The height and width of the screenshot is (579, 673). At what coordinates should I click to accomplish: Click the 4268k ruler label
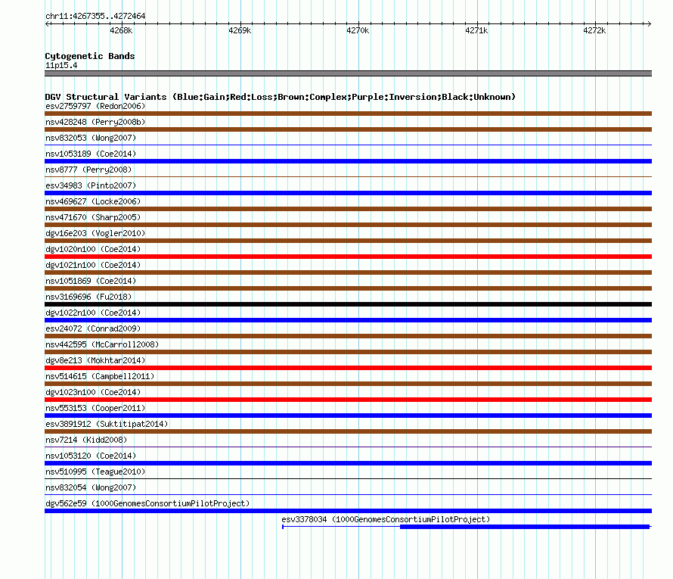click(x=121, y=30)
